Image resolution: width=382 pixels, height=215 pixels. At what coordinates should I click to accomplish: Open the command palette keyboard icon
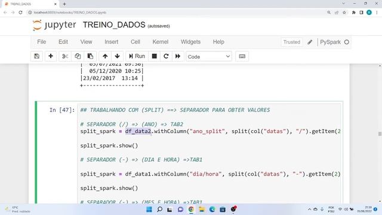(x=242, y=56)
